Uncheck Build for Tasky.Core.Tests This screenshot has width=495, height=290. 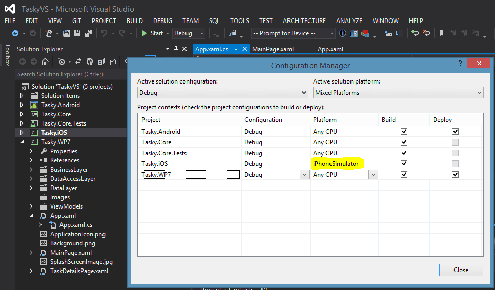tap(404, 153)
